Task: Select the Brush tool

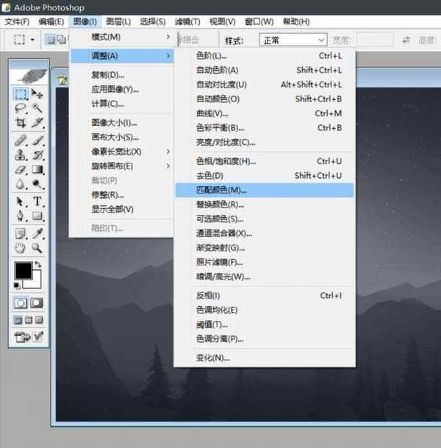Action: point(37,141)
